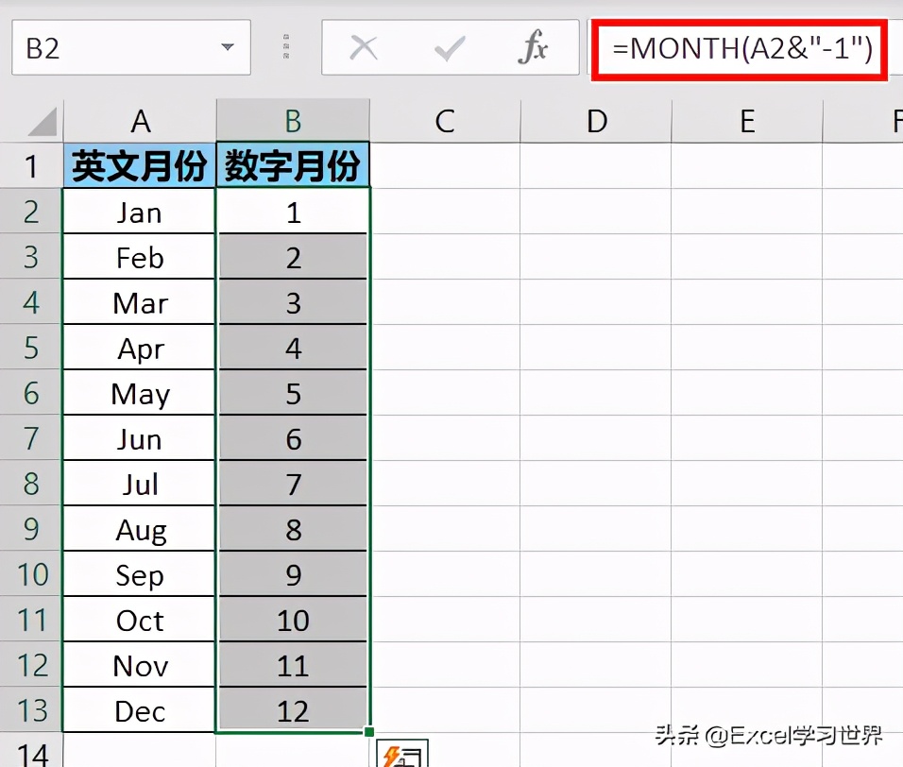
Task: Click cell B2 with value 1
Action: pyautogui.click(x=293, y=212)
